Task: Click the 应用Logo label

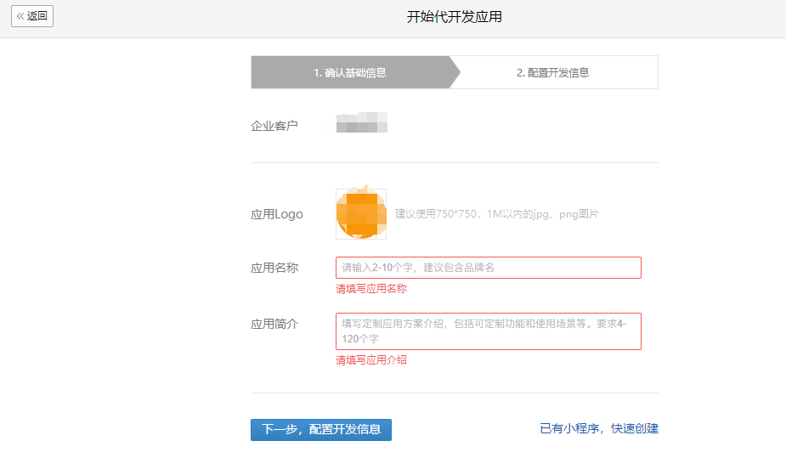Action: (277, 214)
